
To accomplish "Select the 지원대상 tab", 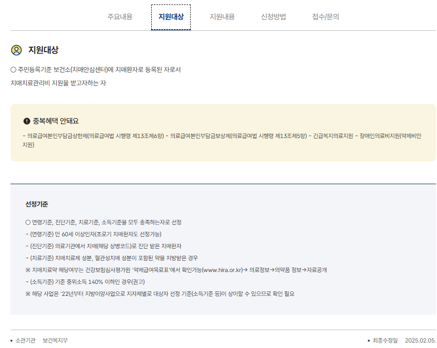I will tap(171, 17).
